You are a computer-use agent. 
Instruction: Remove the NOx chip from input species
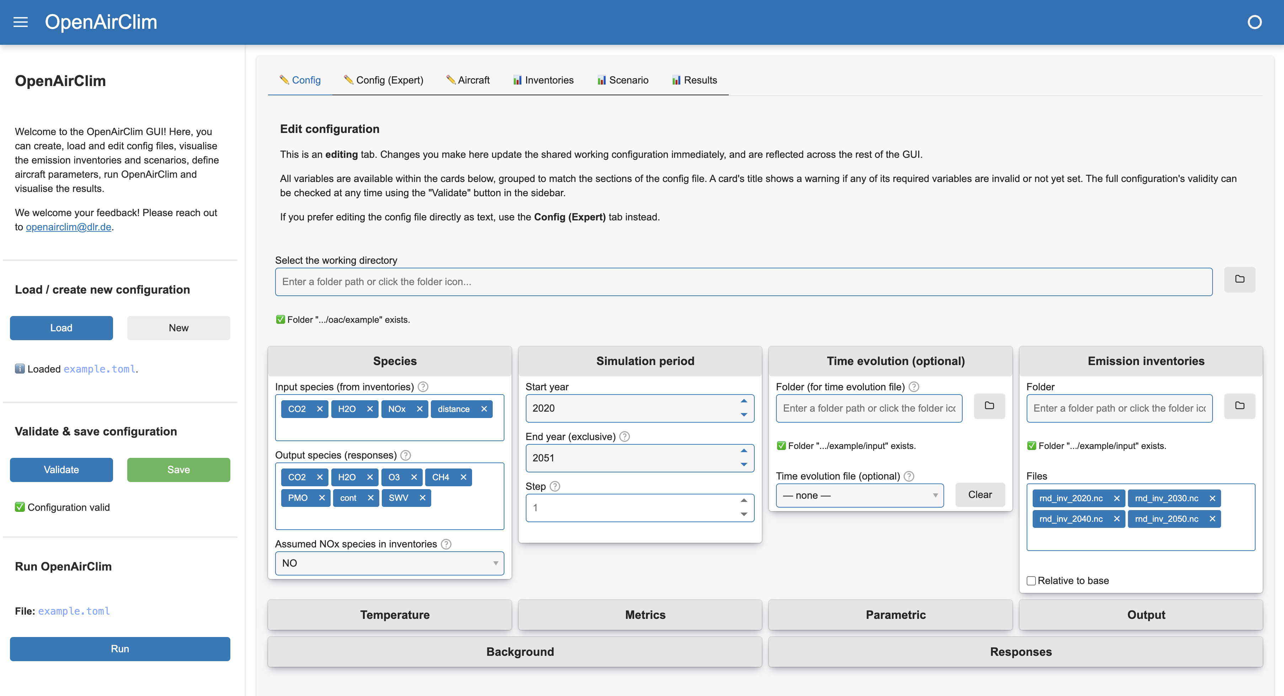[420, 409]
